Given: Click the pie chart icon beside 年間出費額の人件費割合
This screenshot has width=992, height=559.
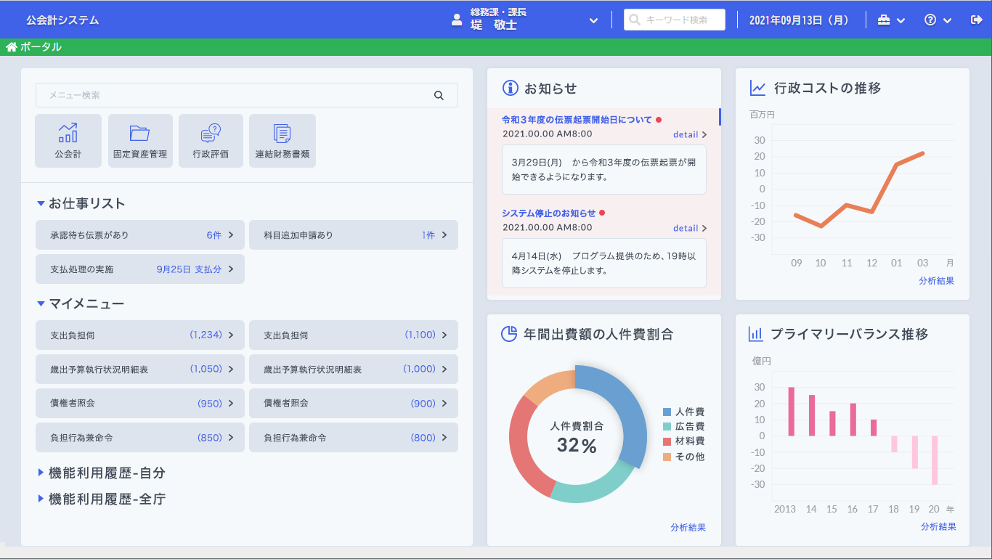Looking at the screenshot, I should click(x=508, y=334).
